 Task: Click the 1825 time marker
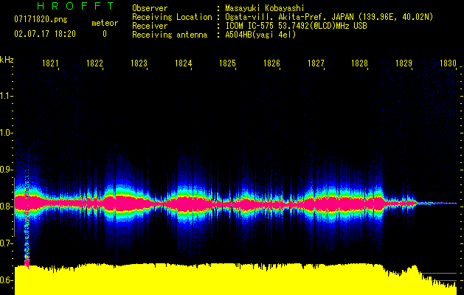tap(227, 63)
